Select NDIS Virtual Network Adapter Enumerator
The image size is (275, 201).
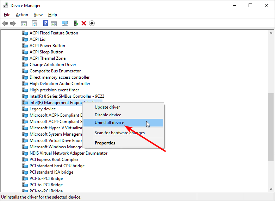pyautogui.click(x=68, y=153)
